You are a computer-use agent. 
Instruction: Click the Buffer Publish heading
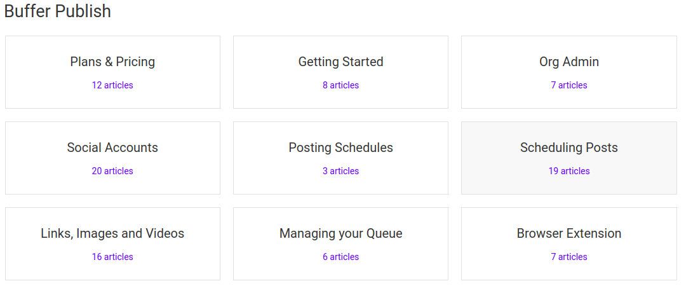(x=58, y=11)
